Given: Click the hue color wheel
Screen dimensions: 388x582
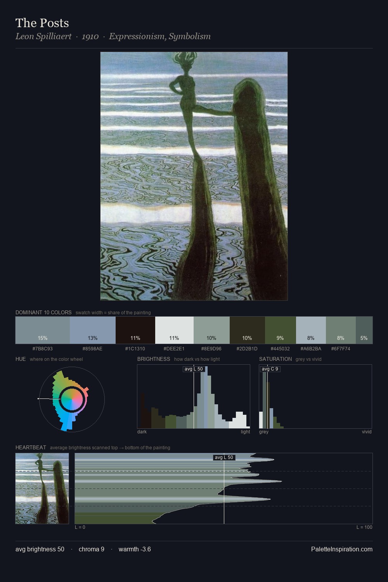Looking at the screenshot, I should pos(72,399).
